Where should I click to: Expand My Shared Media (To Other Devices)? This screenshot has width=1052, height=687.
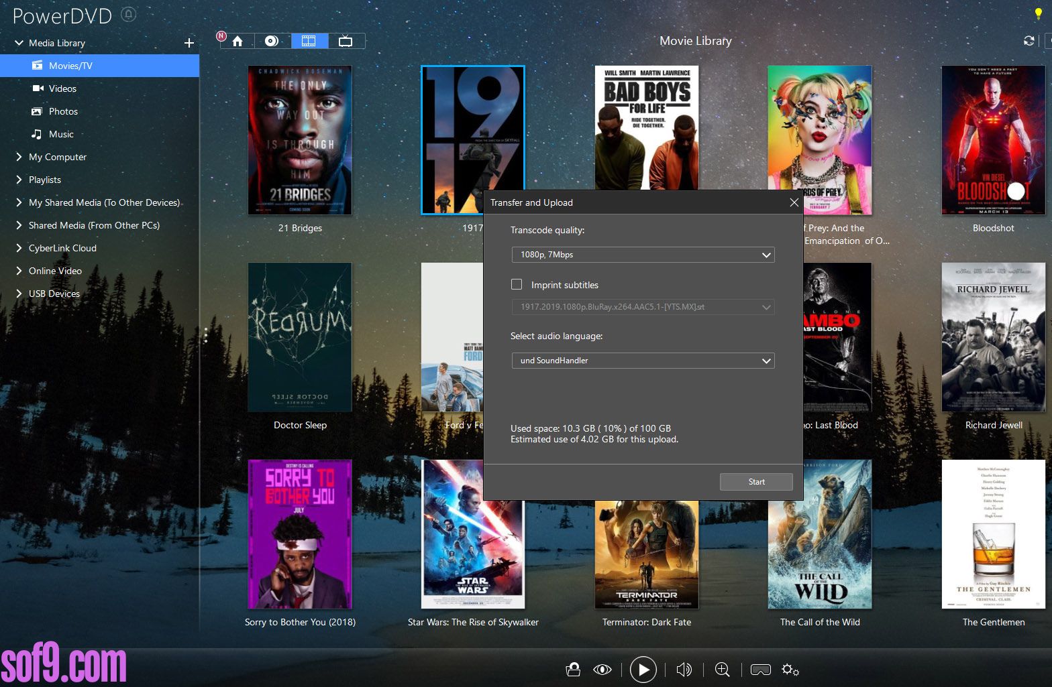(19, 202)
